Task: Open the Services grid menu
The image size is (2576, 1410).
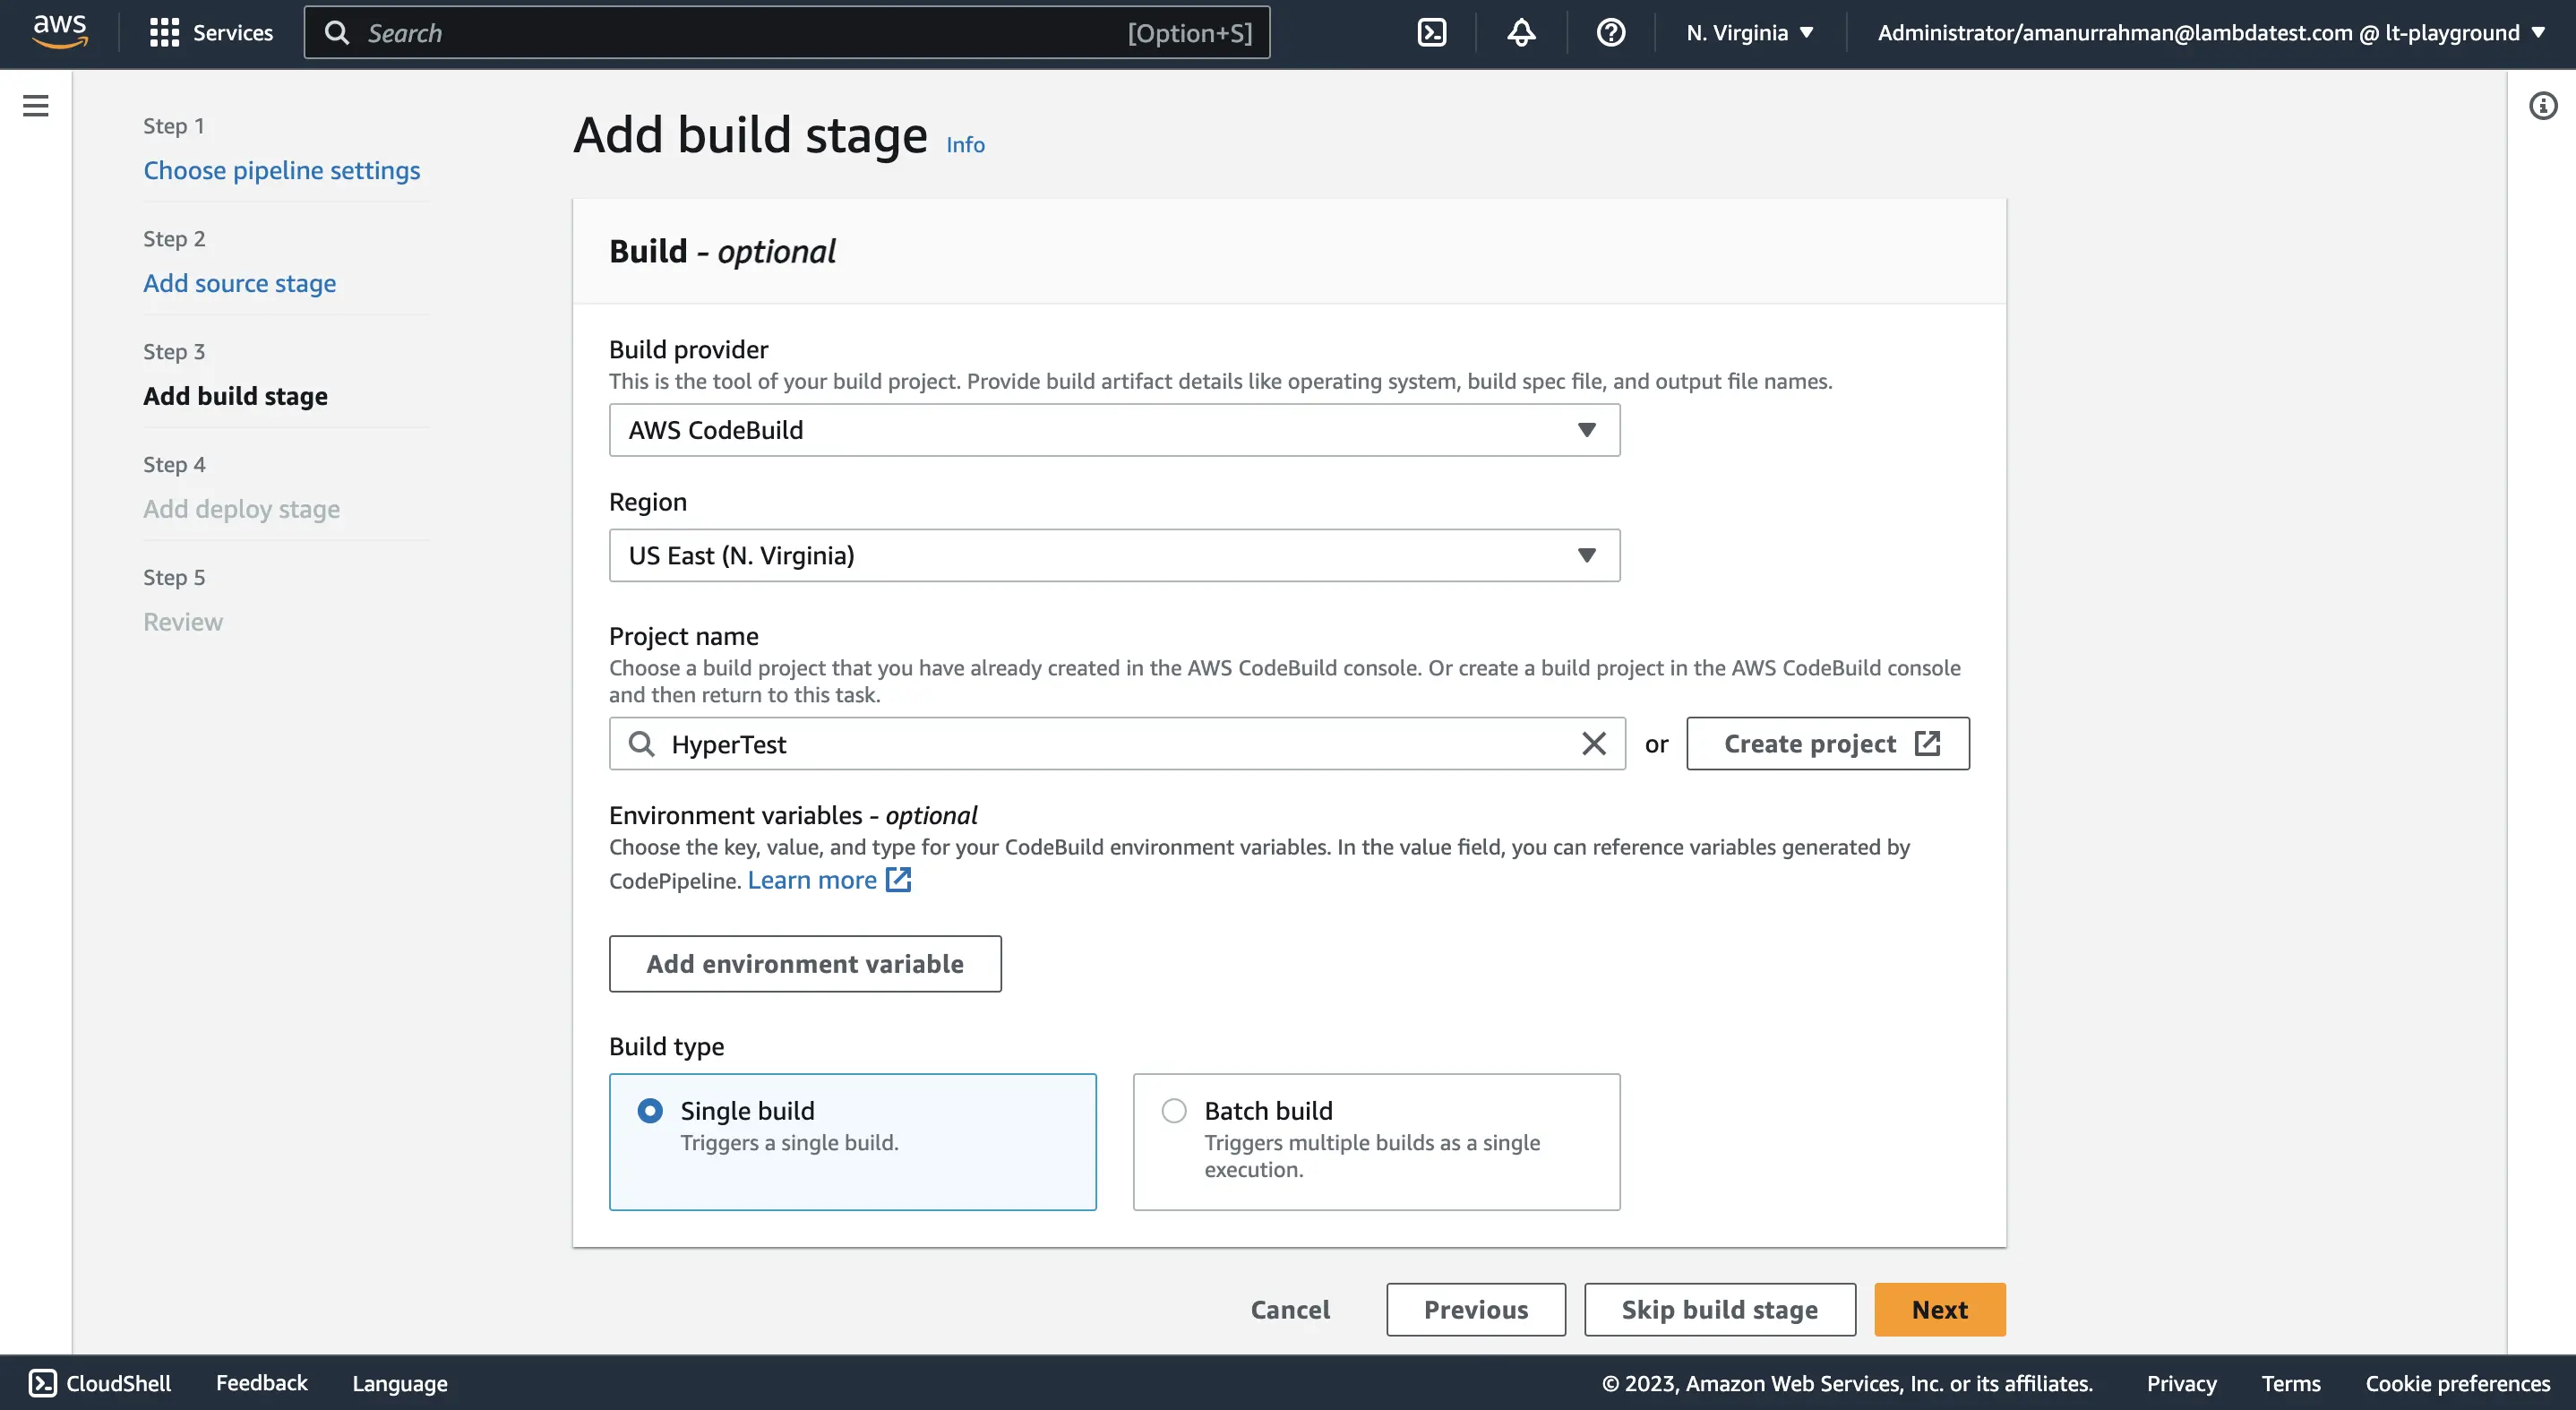Action: (211, 32)
